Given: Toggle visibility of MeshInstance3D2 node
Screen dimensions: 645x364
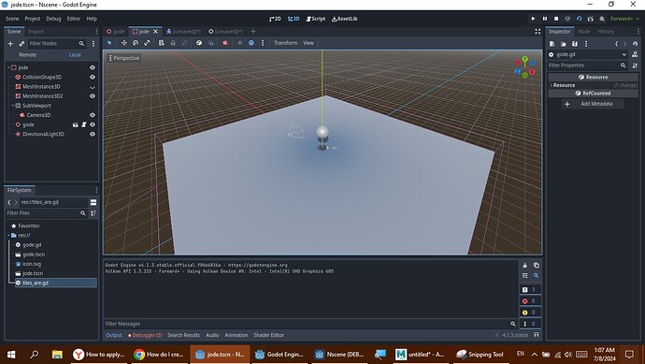Looking at the screenshot, I should tap(93, 96).
